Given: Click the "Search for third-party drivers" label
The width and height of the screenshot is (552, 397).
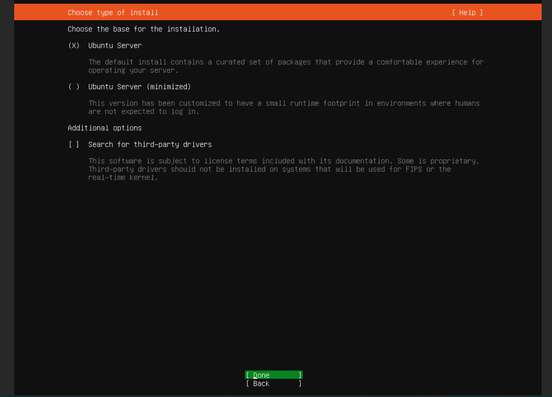Looking at the screenshot, I should click(x=150, y=145).
